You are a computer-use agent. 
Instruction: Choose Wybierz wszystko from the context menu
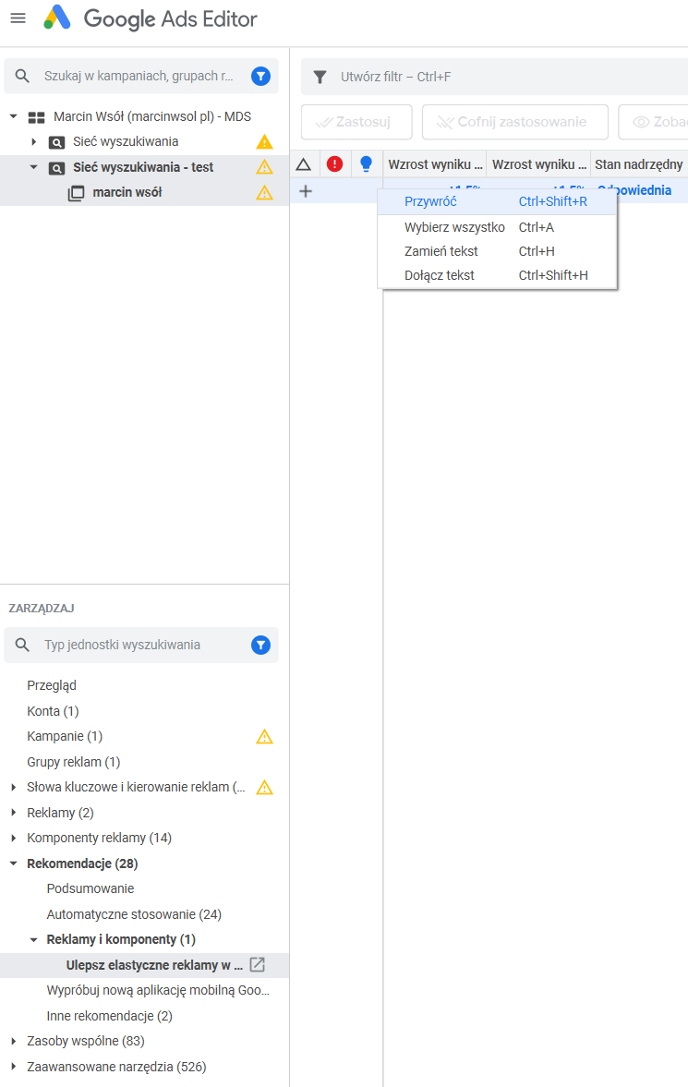click(x=497, y=227)
